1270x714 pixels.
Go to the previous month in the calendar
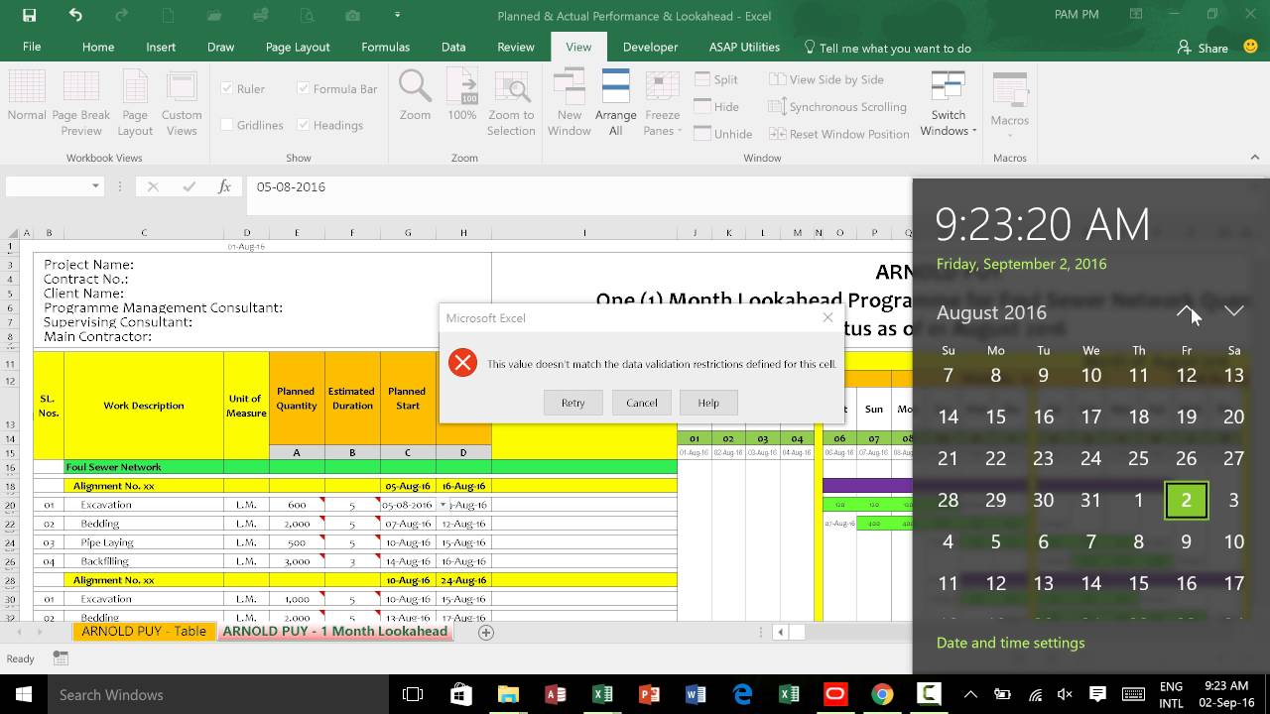1186,311
